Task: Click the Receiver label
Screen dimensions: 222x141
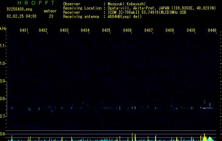Action: click(72, 12)
